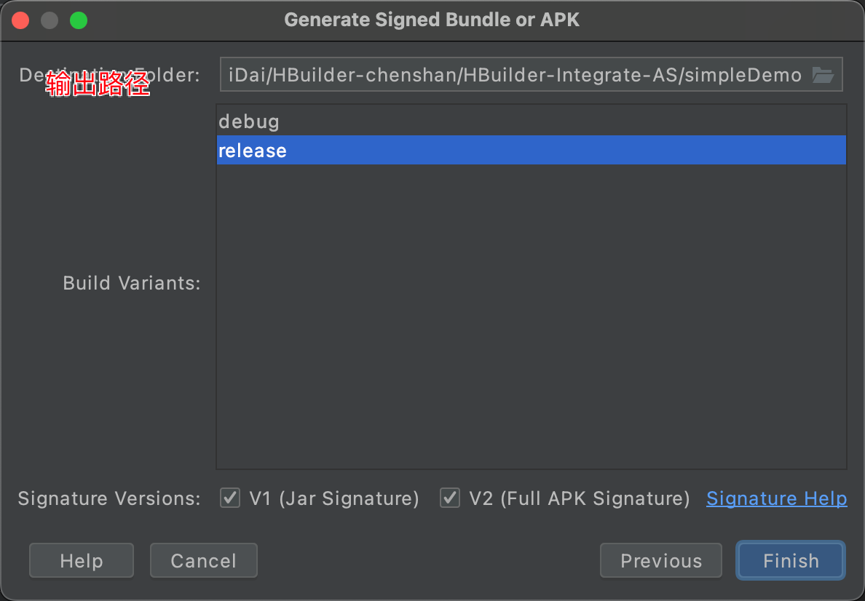
Task: Cancel the Generate Signed Bundle dialog
Action: 203,560
